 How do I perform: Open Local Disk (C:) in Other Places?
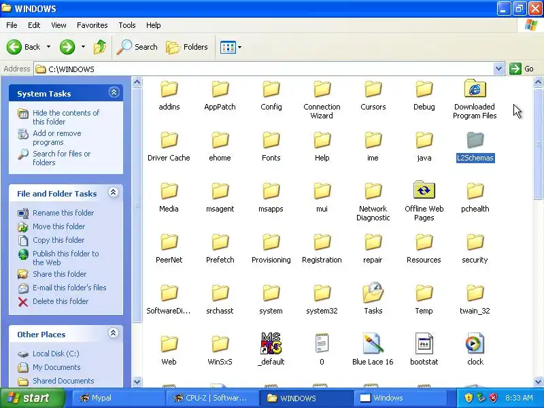(x=56, y=353)
